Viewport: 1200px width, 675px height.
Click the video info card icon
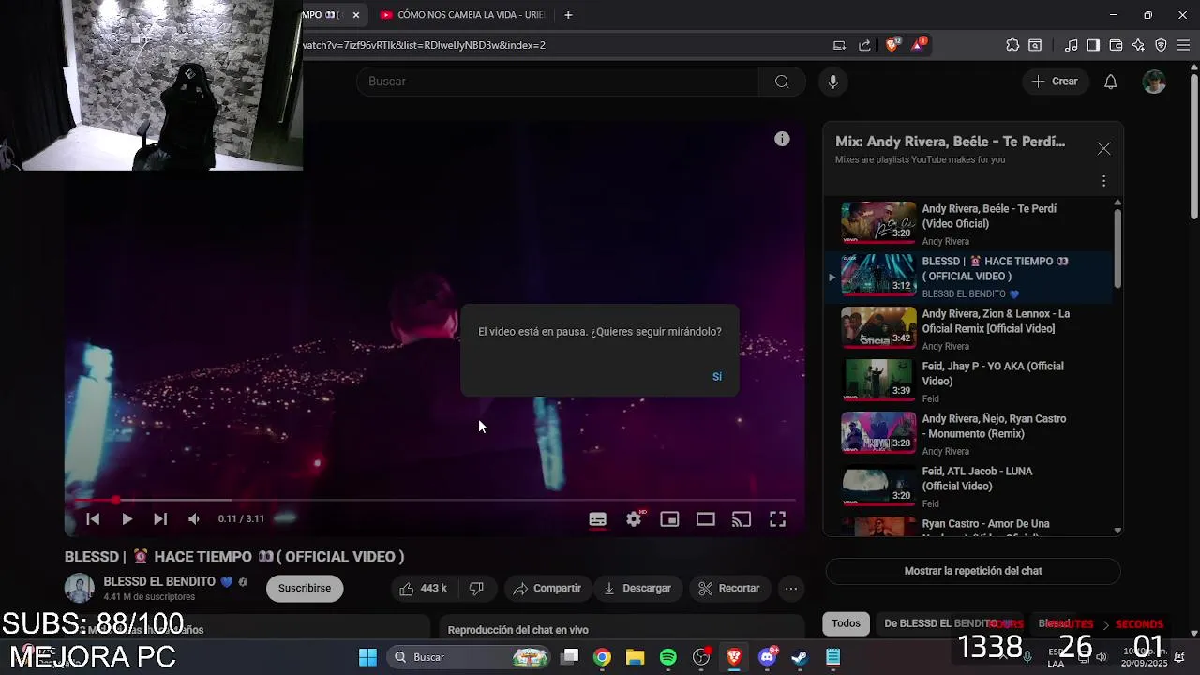click(x=782, y=139)
